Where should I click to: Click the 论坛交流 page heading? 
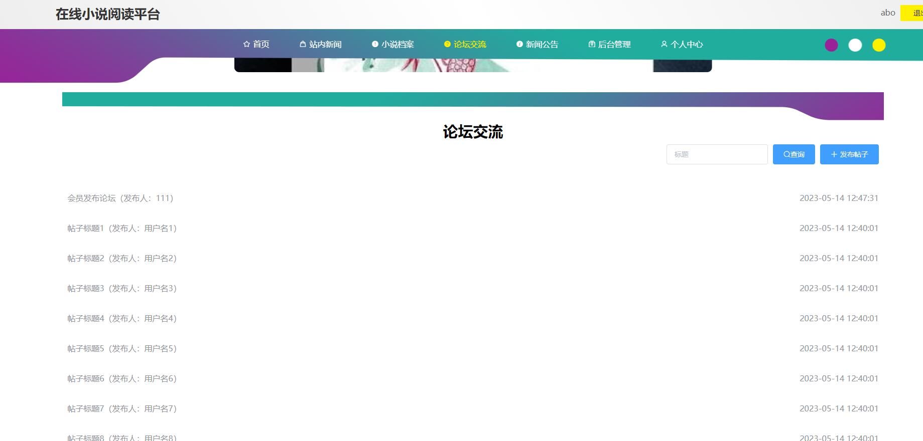(473, 132)
